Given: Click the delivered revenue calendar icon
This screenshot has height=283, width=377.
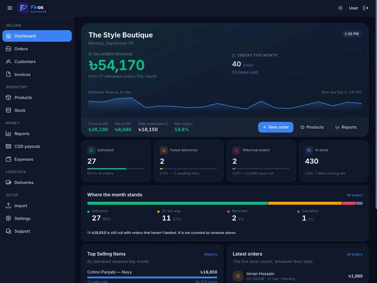Looking at the screenshot, I should coord(90,54).
